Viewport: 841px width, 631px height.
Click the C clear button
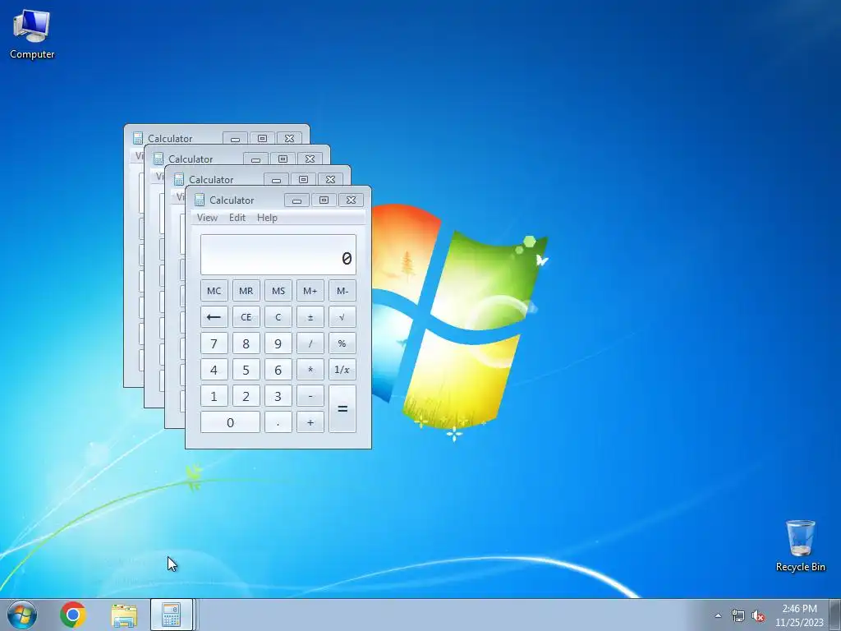pos(278,317)
